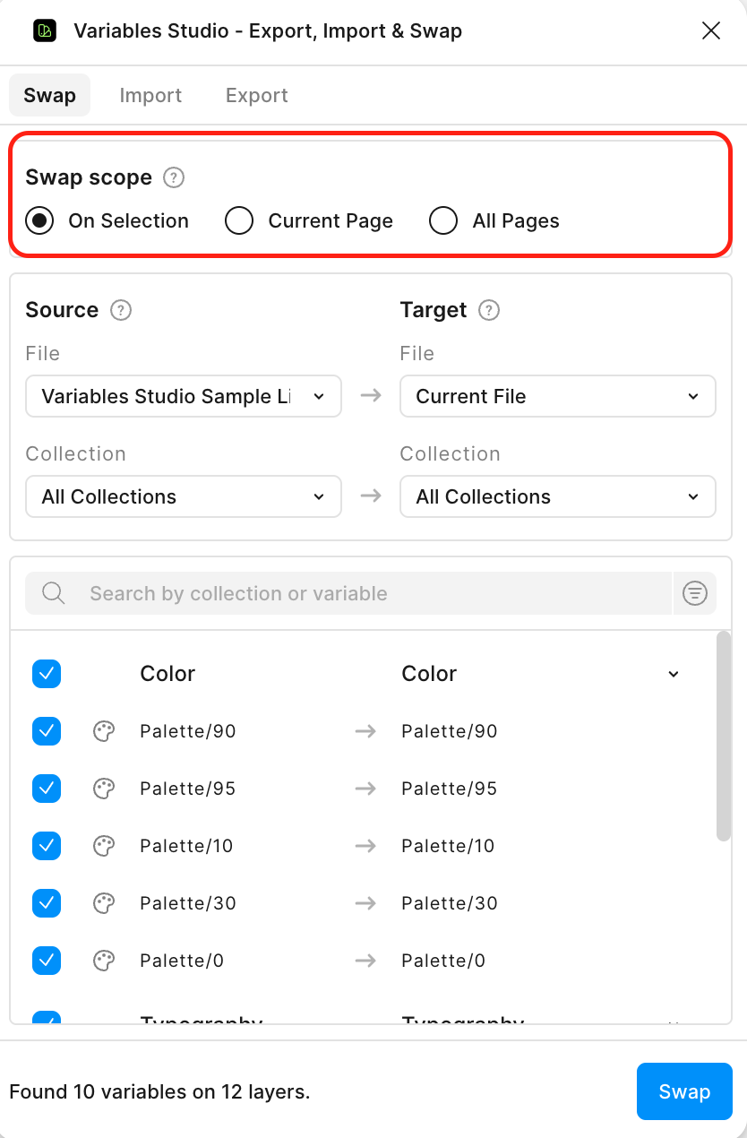Image resolution: width=747 pixels, height=1138 pixels.
Task: Switch to the Import tab
Action: (x=150, y=95)
